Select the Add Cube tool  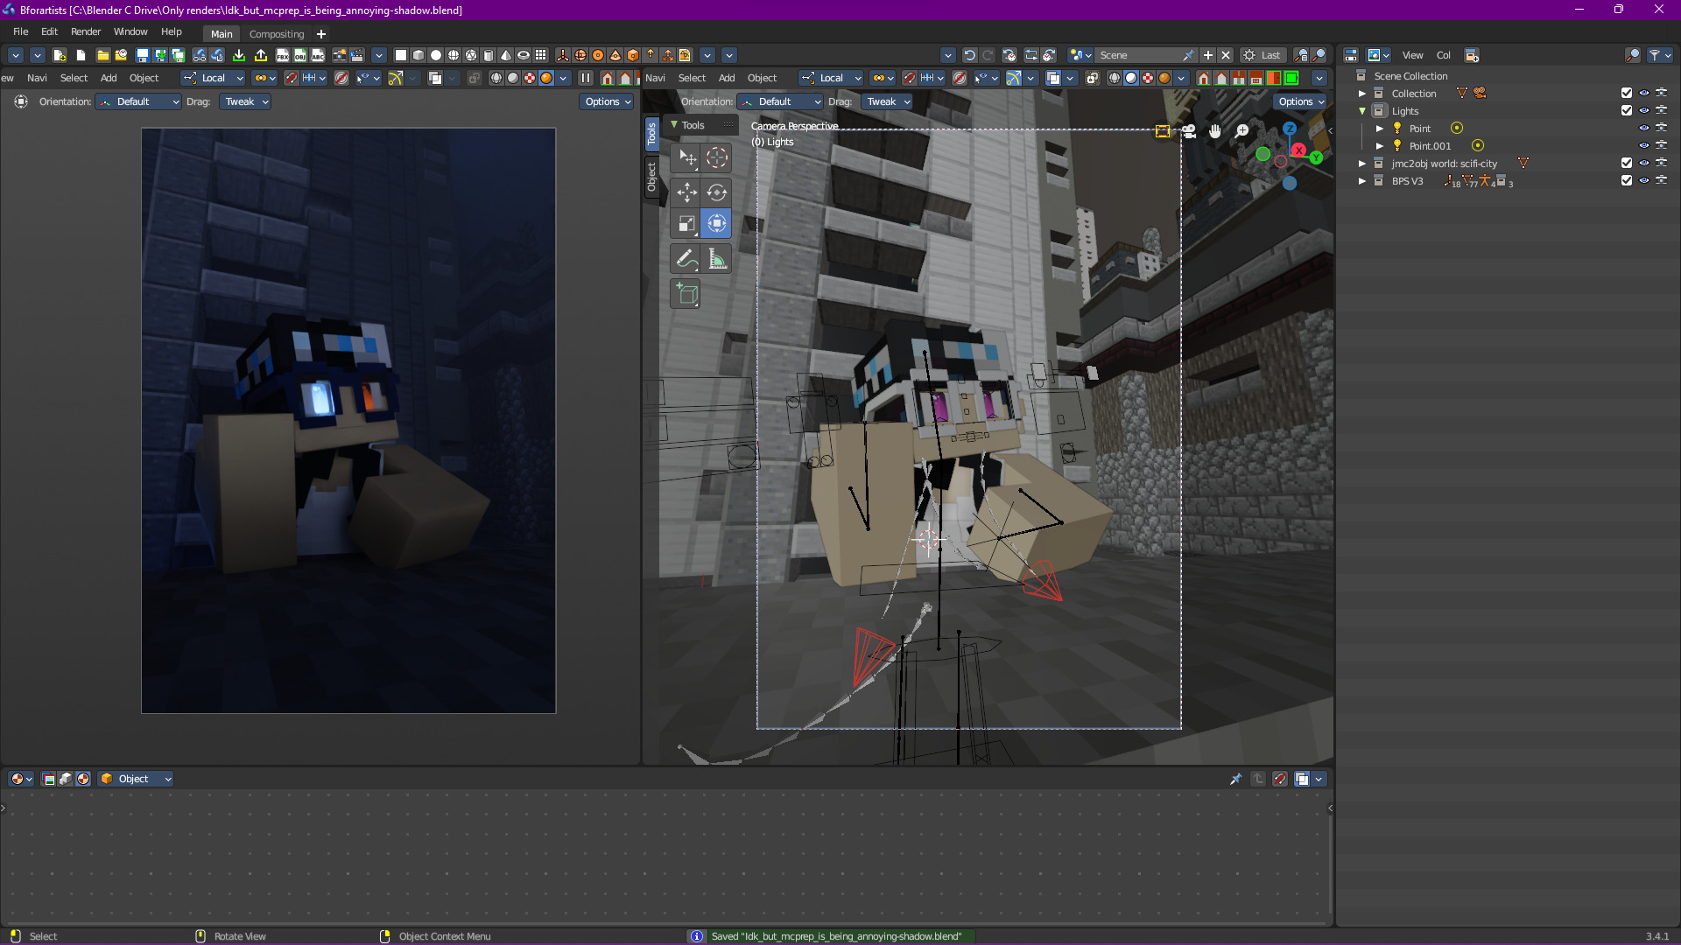[x=686, y=294]
